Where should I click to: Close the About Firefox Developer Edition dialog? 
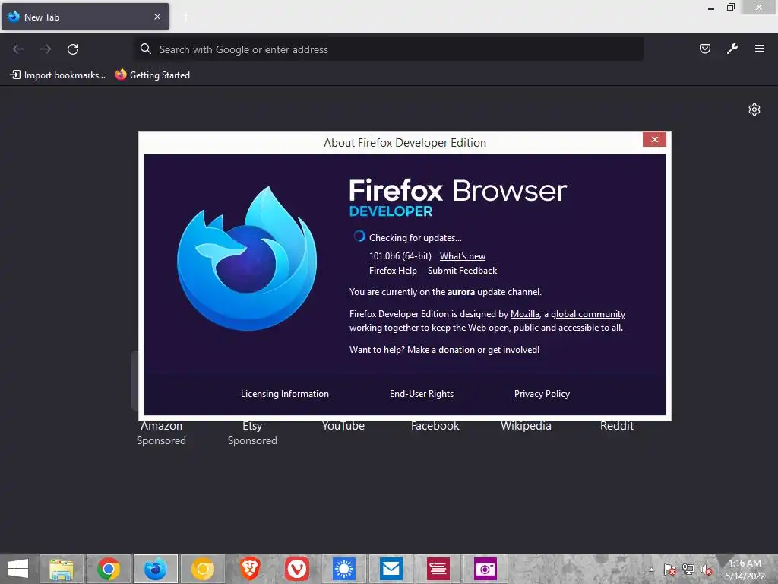click(x=654, y=140)
